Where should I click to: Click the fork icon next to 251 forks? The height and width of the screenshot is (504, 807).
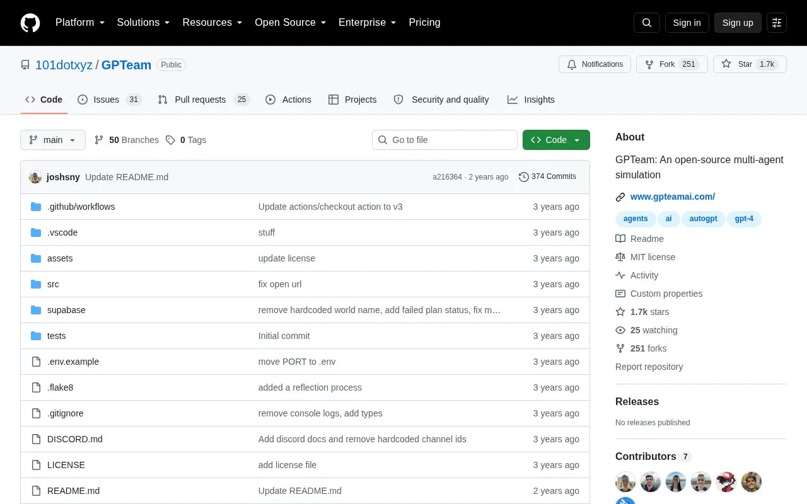coord(620,348)
